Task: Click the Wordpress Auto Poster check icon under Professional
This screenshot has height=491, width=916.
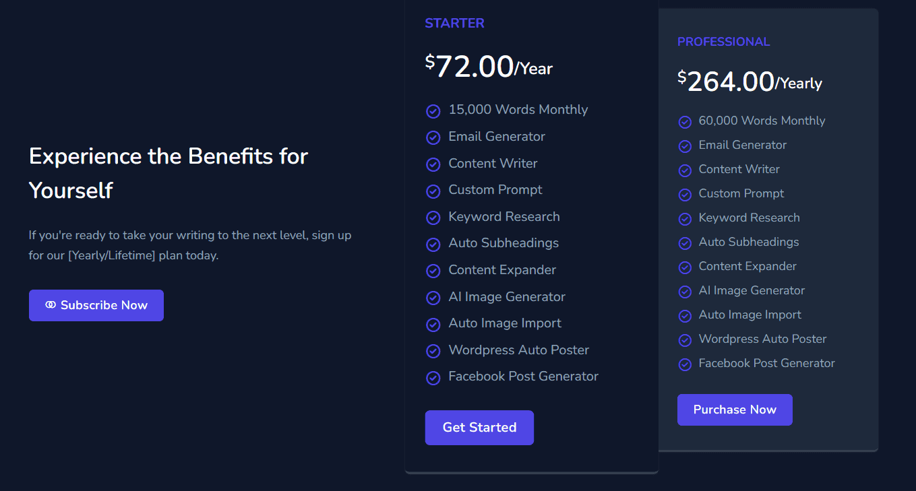Action: coord(685,340)
